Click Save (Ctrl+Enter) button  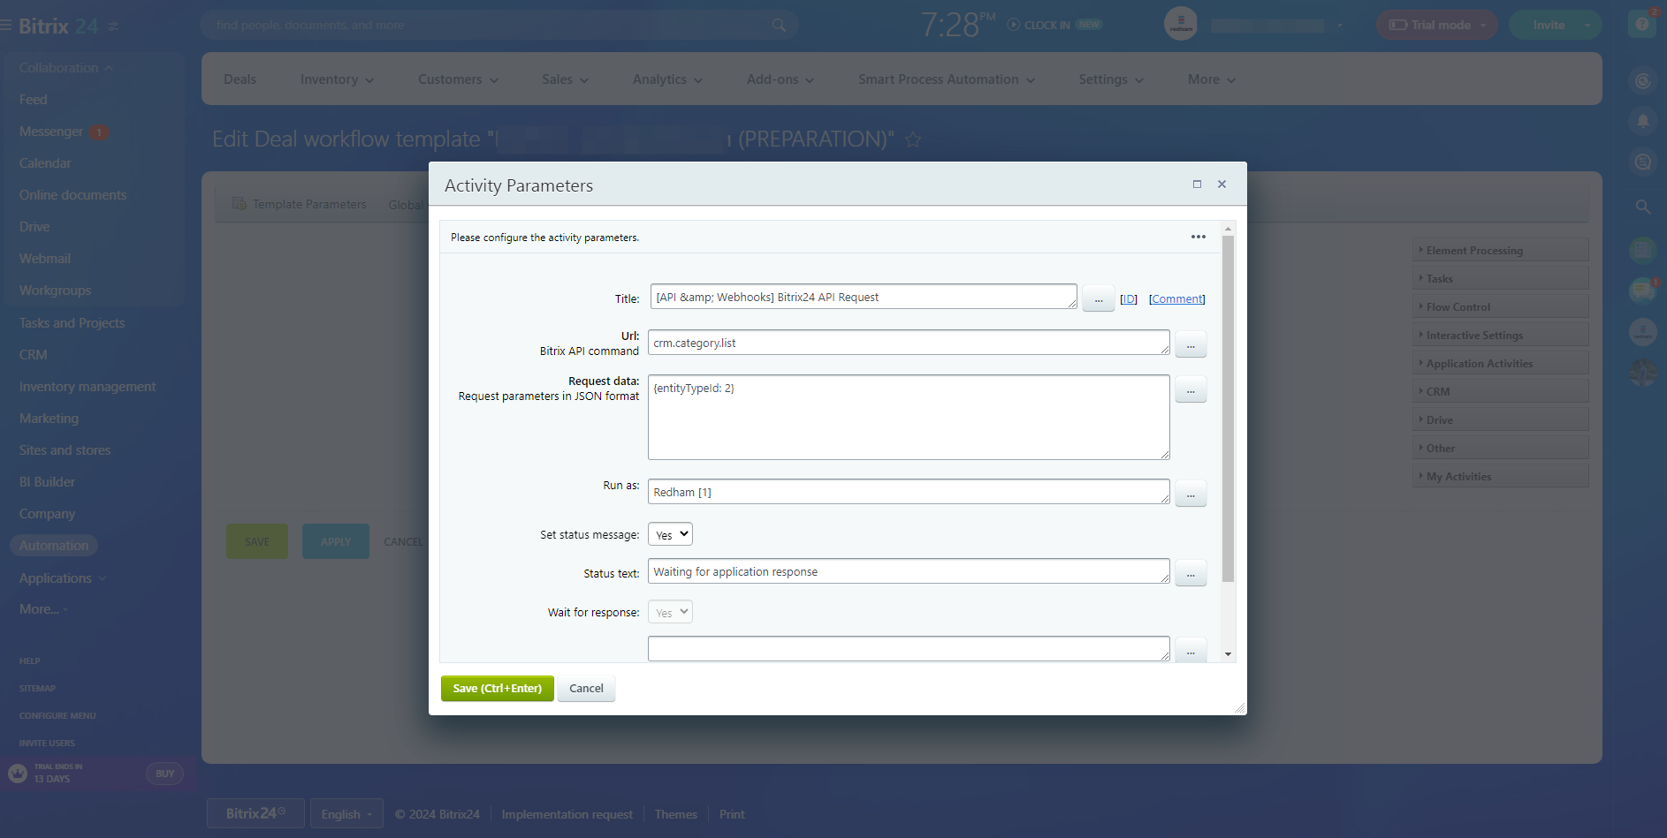(x=497, y=689)
